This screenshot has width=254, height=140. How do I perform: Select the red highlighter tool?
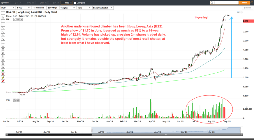[x=3, y=81]
